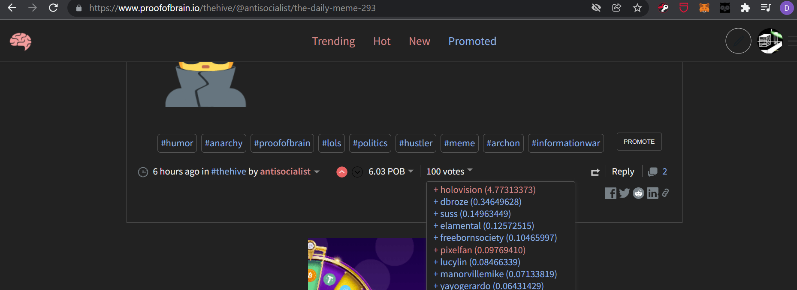
Task: Expand the 6.03 POB payout dropdown
Action: [x=391, y=172]
